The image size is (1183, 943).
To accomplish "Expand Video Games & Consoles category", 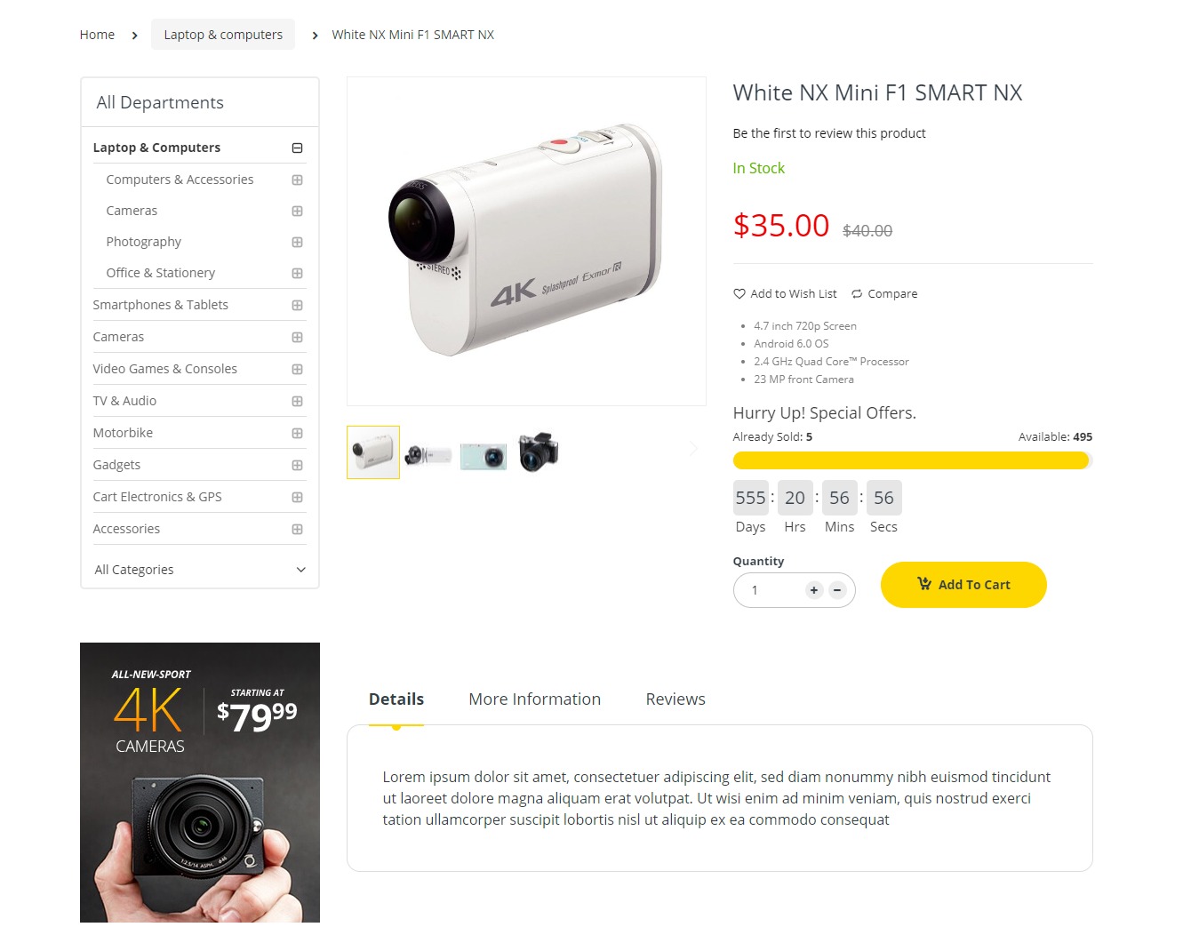I will click(x=298, y=370).
